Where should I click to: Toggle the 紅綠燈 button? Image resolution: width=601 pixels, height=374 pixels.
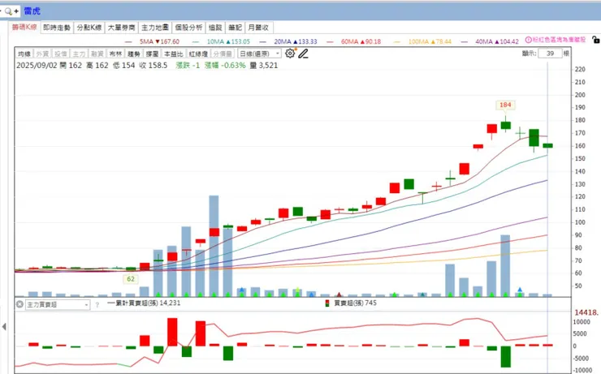(x=198, y=54)
